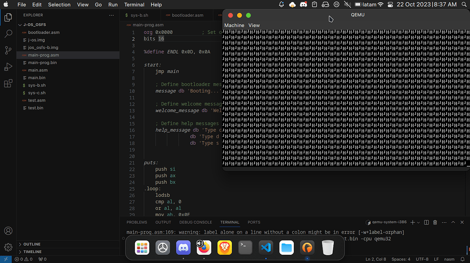Open terminal panel more actions ellipsis
The image size is (470, 263).
[x=444, y=222]
